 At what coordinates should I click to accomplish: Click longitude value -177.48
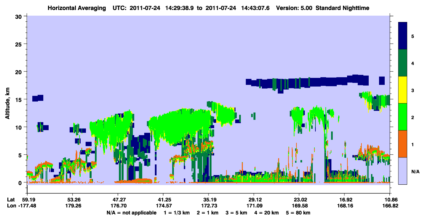27,206
